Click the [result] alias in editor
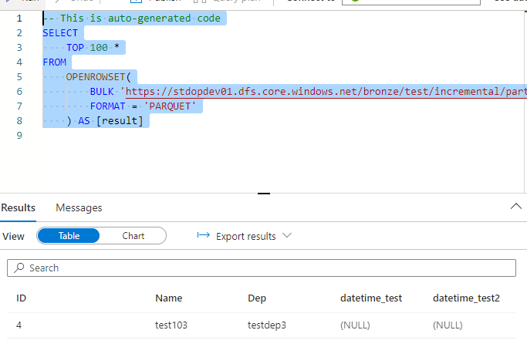 point(120,121)
